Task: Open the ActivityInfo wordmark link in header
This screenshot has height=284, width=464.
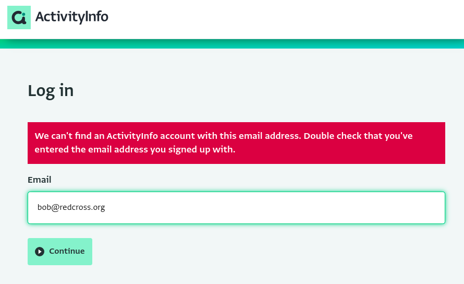Action: coord(71,17)
